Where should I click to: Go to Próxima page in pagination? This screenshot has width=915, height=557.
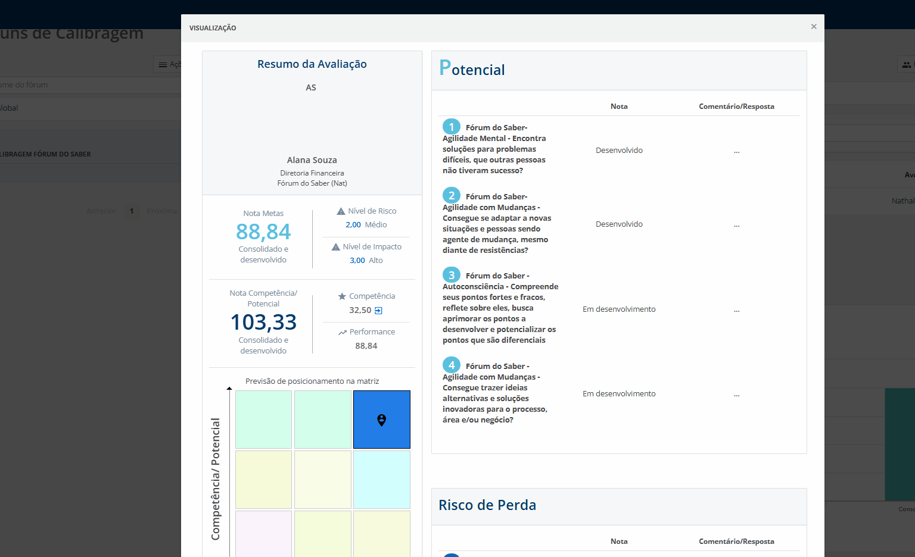[x=161, y=211]
